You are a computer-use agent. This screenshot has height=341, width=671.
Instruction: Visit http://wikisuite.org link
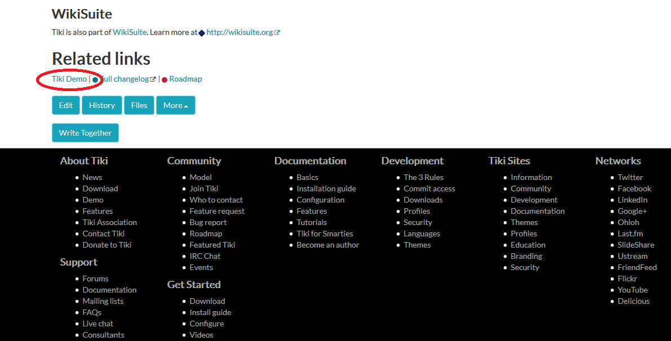click(239, 32)
